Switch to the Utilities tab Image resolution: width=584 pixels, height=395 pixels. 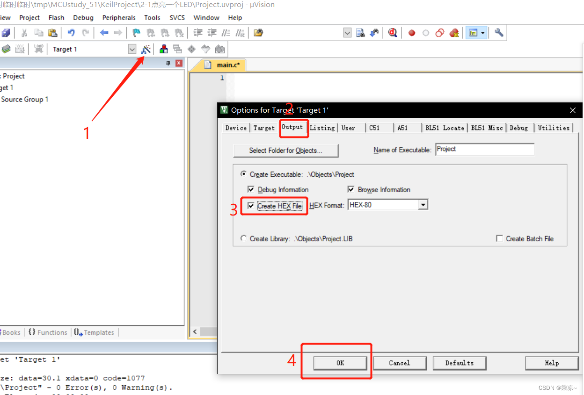pyautogui.click(x=554, y=128)
